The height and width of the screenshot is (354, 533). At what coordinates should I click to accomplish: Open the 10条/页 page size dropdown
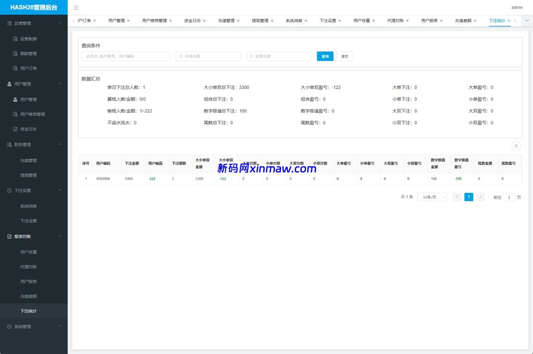pos(432,197)
